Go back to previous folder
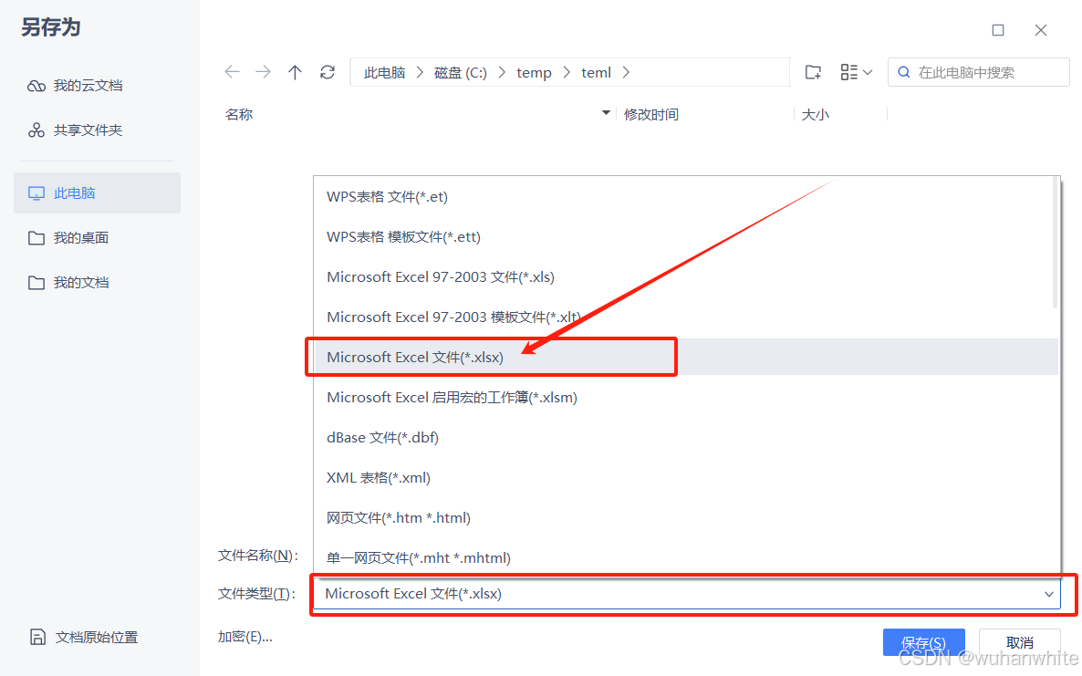 point(232,72)
